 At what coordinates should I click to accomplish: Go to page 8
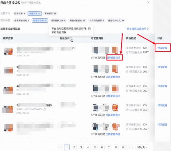click(116, 147)
